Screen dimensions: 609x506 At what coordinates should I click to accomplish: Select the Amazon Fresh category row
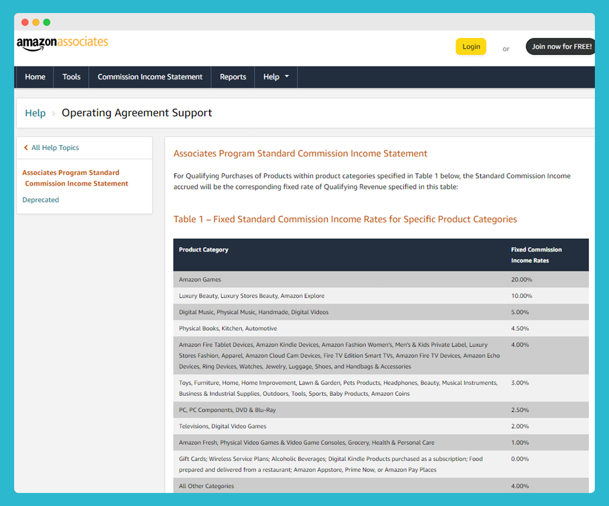tap(381, 442)
